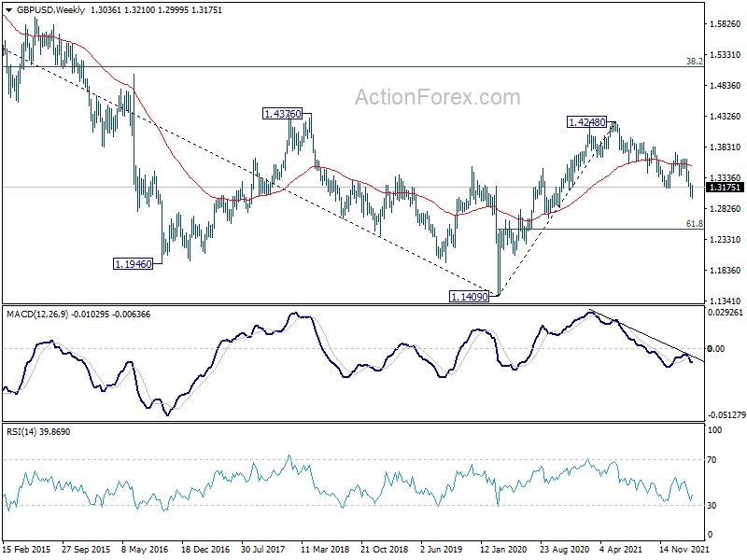Click the 38.2 Fibonacci level label

tap(694, 61)
